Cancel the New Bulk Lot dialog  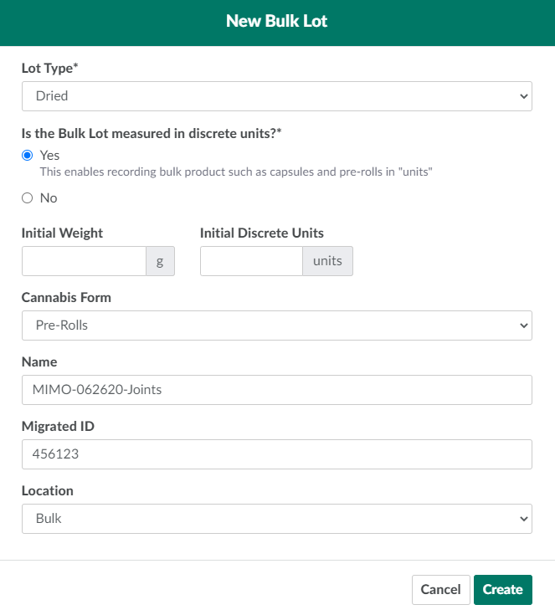(440, 590)
